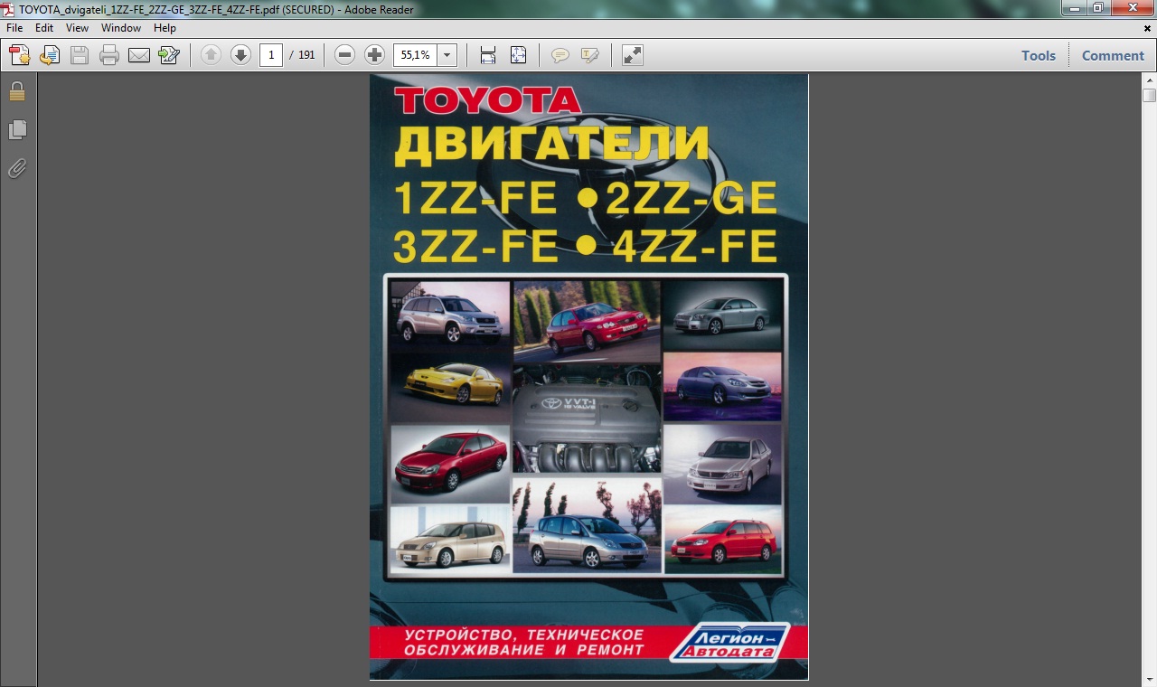Image resolution: width=1157 pixels, height=687 pixels.
Task: Open the attachments paperclip panel
Action: (17, 168)
